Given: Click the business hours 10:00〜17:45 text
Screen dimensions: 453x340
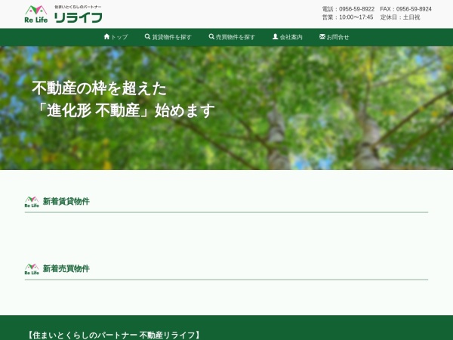Looking at the screenshot, I should click(x=356, y=17).
